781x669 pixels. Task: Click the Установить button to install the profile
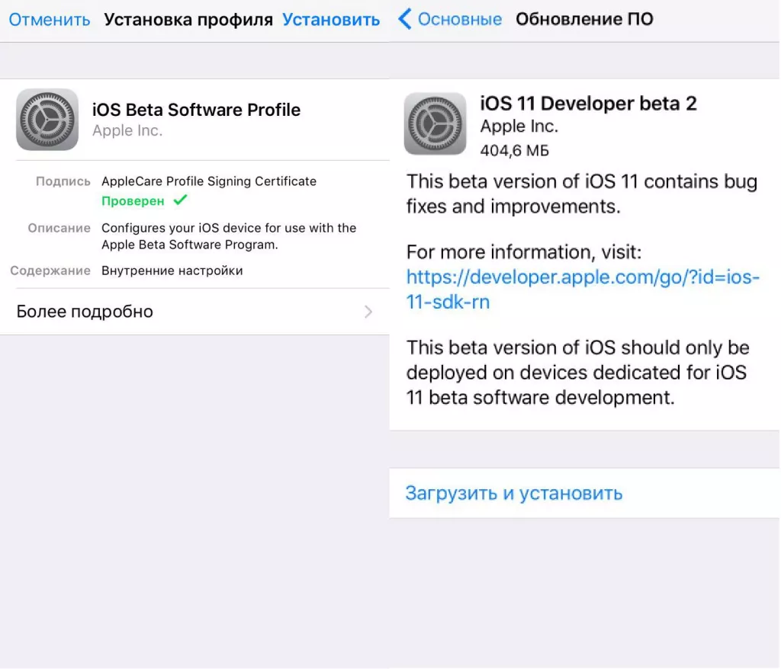point(331,19)
